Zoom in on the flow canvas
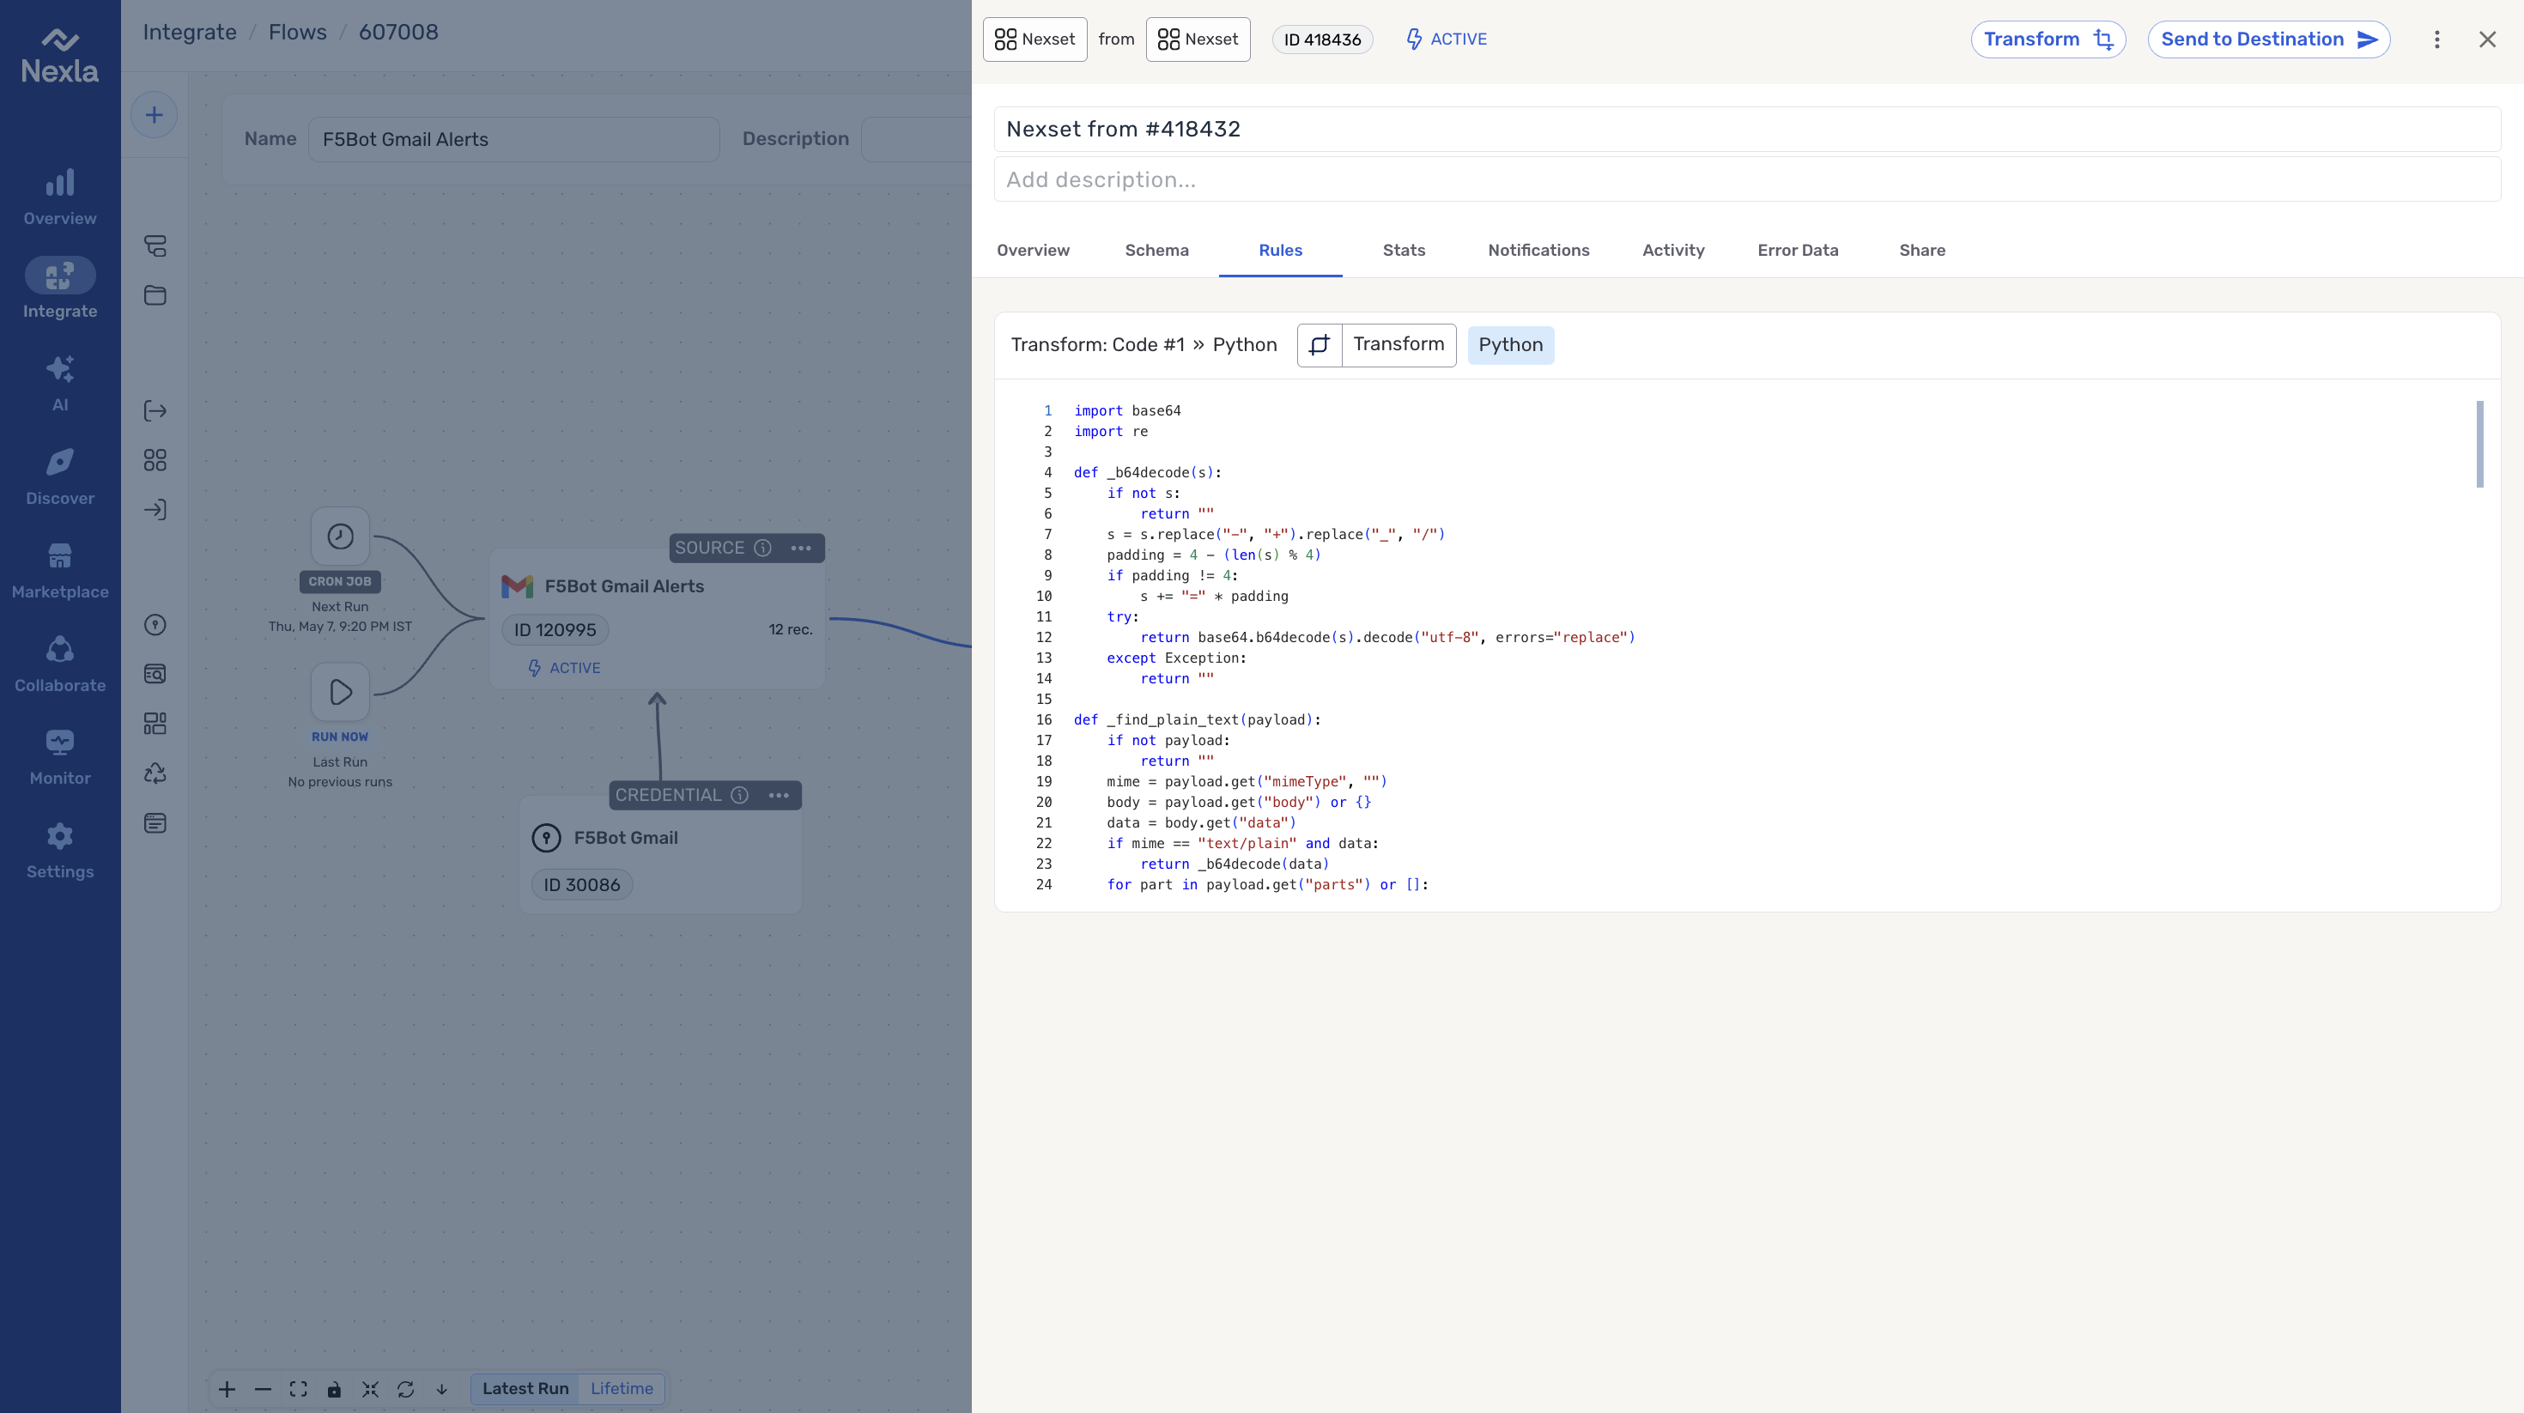The height and width of the screenshot is (1413, 2524). (x=227, y=1388)
